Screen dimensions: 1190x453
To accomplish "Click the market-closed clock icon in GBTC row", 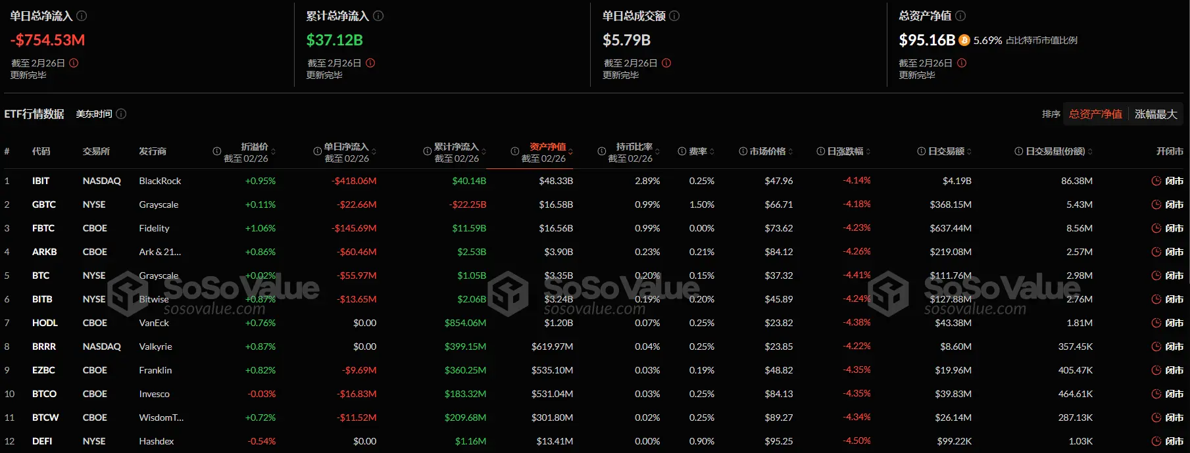I will point(1156,204).
